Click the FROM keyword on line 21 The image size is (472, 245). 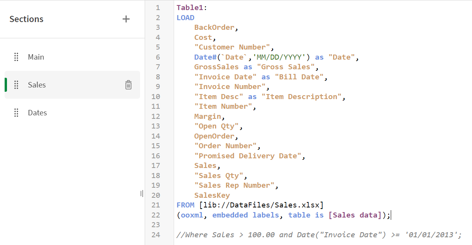click(x=185, y=205)
